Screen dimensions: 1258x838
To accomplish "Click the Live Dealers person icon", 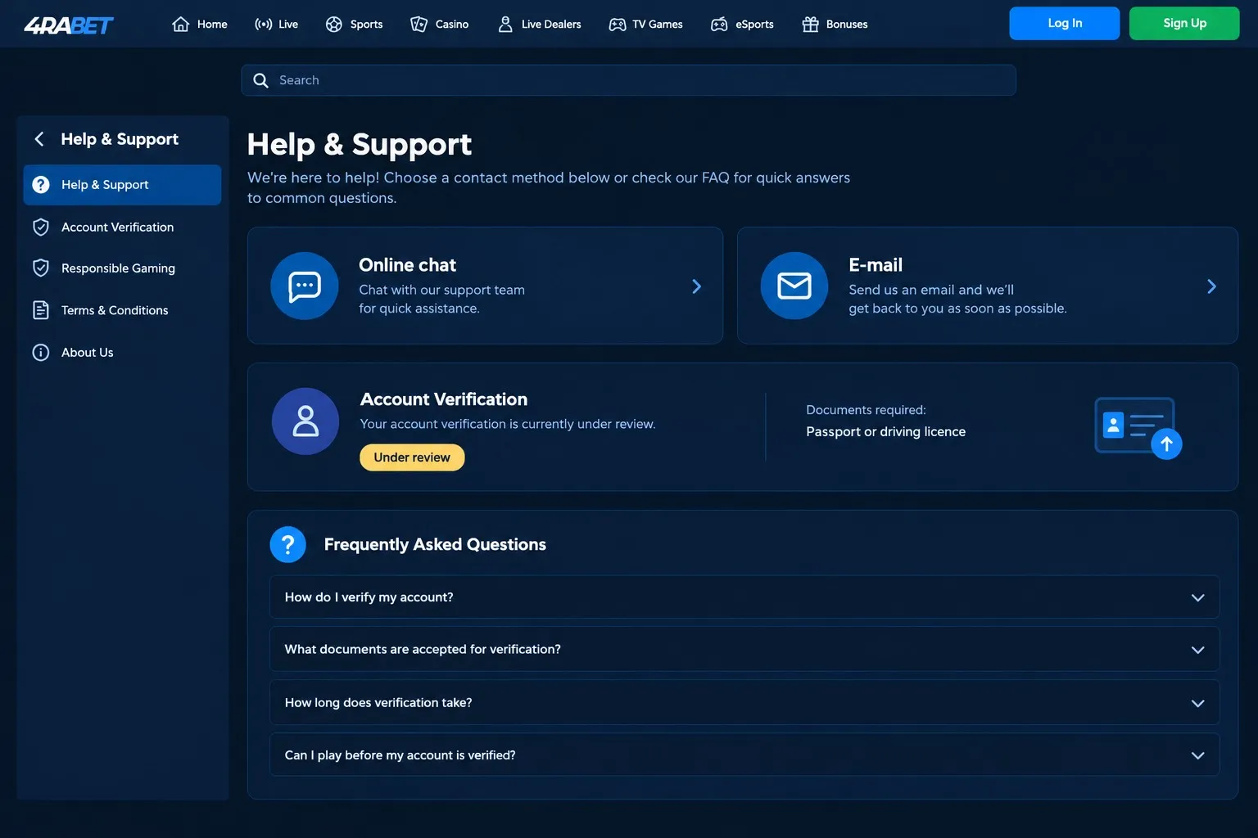I will 505,25.
